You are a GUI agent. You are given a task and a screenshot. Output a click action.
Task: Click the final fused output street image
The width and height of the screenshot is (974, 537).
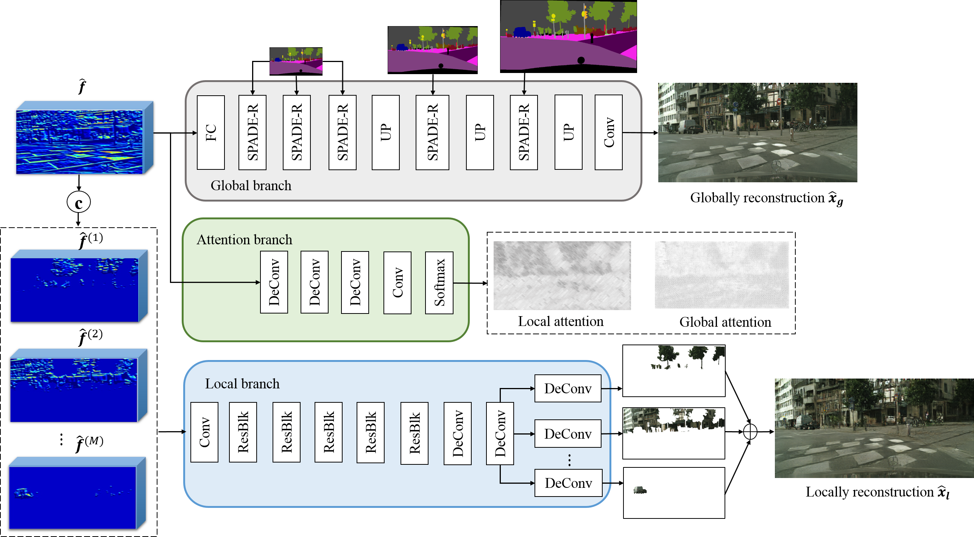coord(874,428)
